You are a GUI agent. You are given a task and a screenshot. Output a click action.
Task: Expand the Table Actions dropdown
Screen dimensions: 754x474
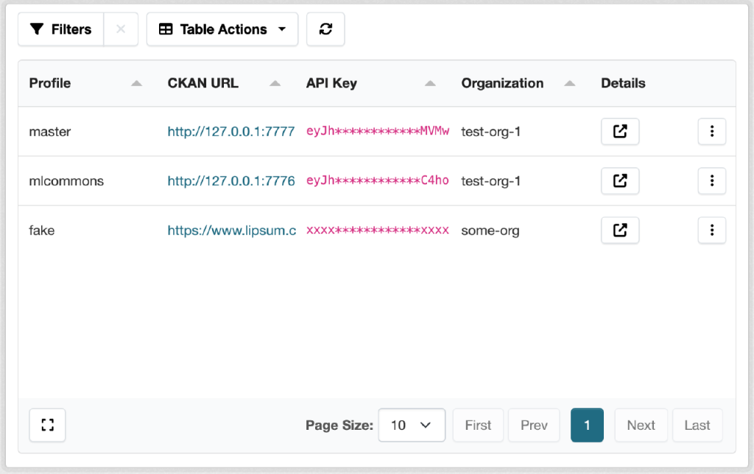point(222,29)
